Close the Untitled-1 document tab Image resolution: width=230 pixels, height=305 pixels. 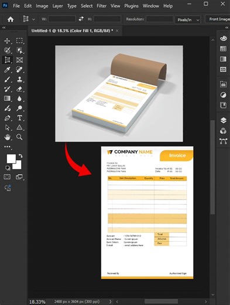tap(117, 30)
